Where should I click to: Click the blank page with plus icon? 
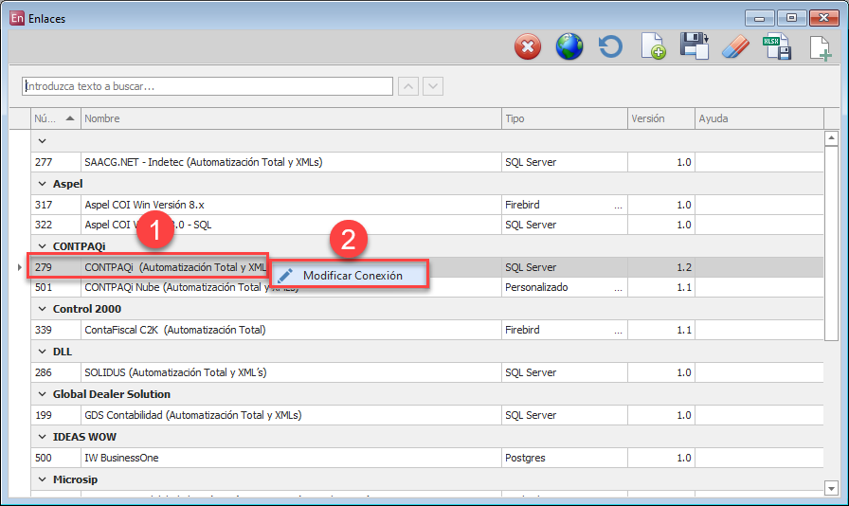[x=821, y=48]
